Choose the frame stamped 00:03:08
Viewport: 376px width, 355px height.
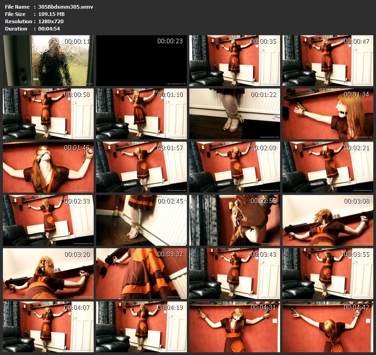pos(328,220)
